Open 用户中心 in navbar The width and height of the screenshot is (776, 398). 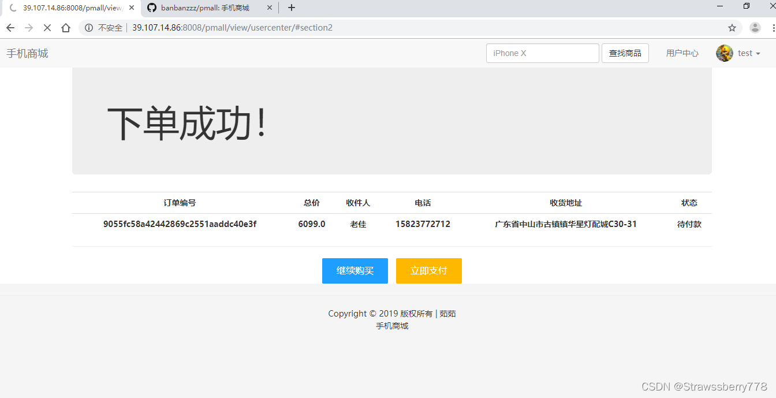coord(682,53)
